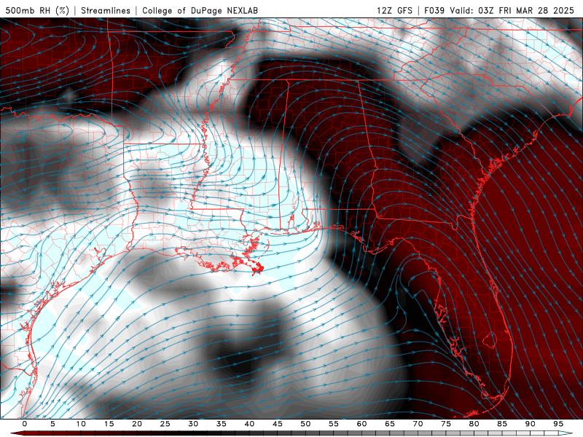
Task: Click the light cyan high-end colorbar arrow
Action: click(566, 433)
